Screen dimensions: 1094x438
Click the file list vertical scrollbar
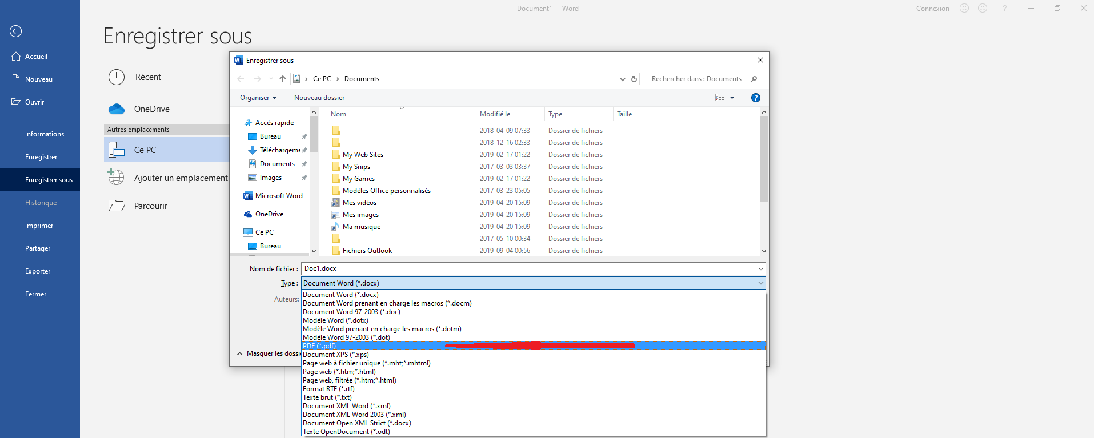(764, 160)
